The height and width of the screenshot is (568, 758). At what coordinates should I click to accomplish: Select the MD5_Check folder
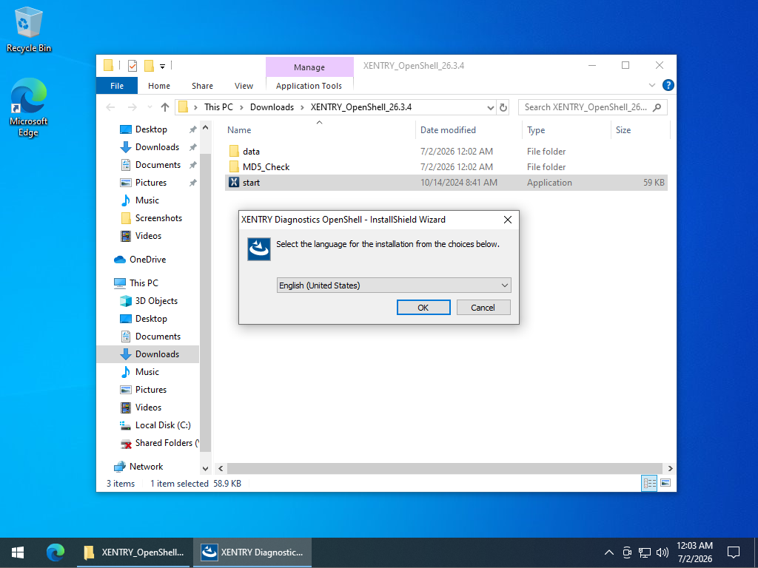[266, 166]
